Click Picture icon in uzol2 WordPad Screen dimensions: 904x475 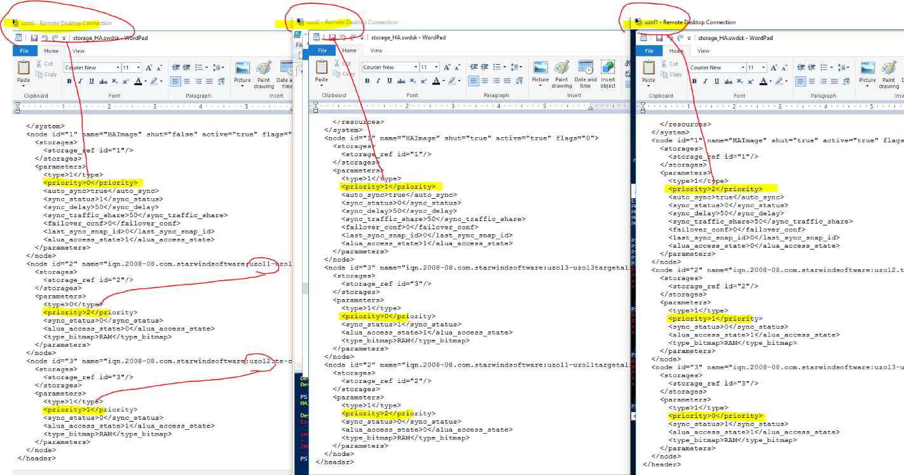click(540, 67)
